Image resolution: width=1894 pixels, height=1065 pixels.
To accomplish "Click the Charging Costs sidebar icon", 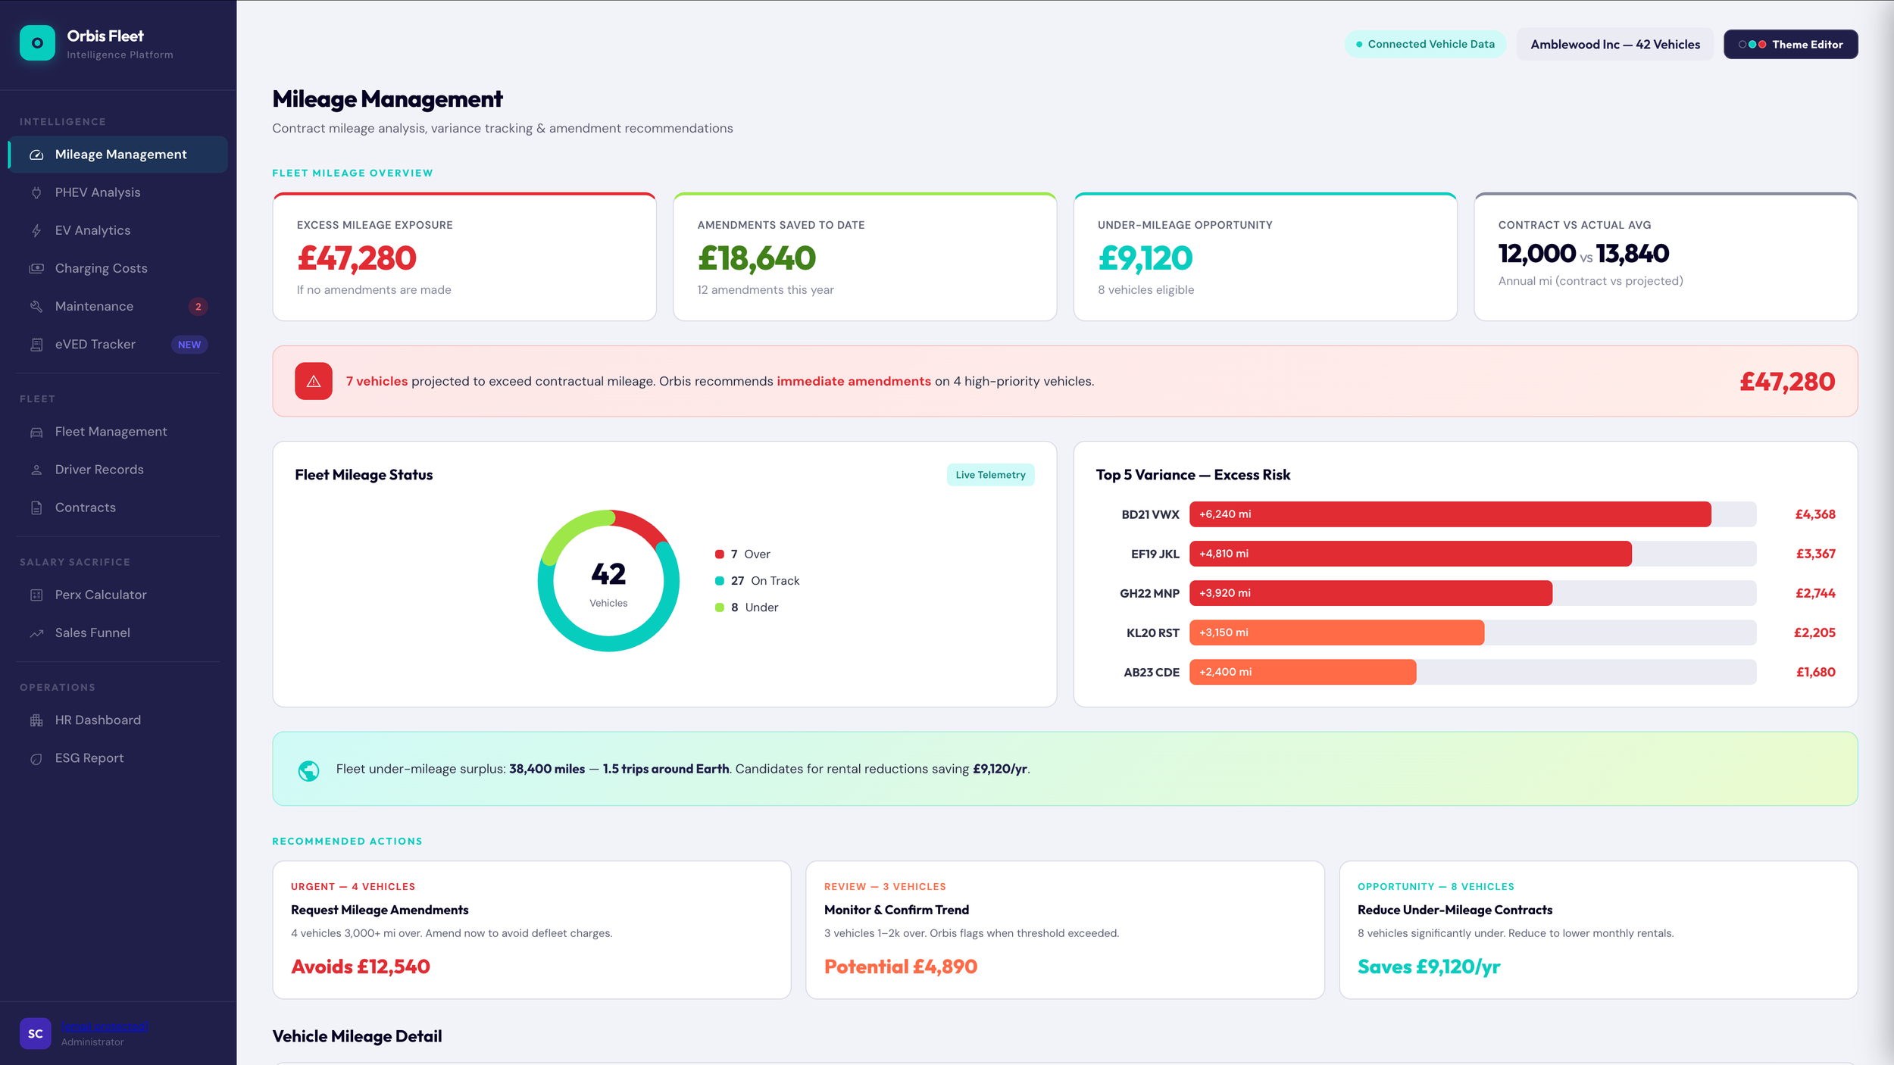I will [x=36, y=268].
